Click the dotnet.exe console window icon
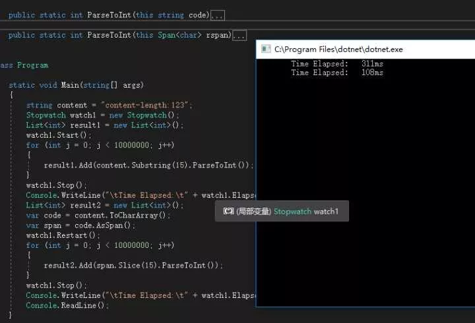This screenshot has width=475, height=323. 266,49
